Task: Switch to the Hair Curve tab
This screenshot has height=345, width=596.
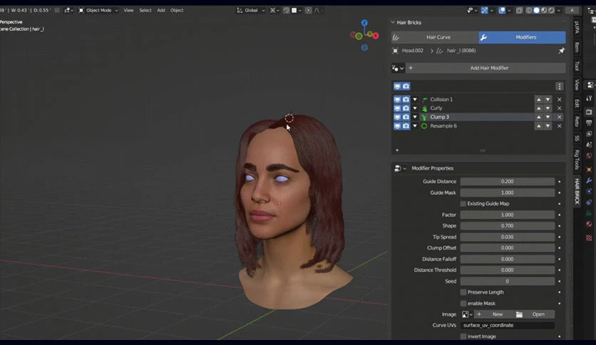Action: (435, 37)
